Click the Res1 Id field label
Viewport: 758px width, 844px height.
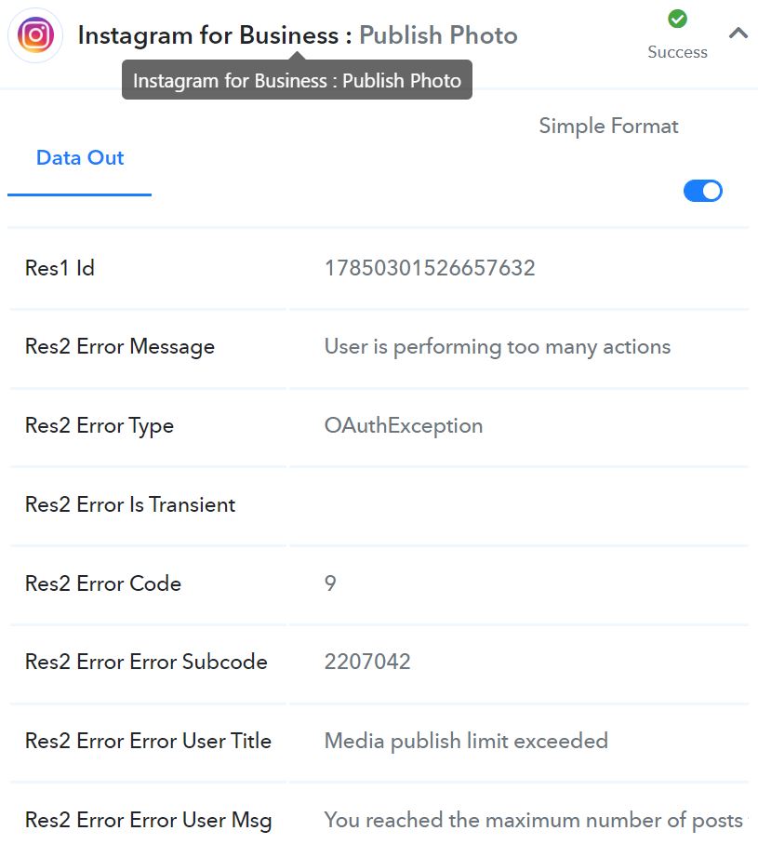60,268
